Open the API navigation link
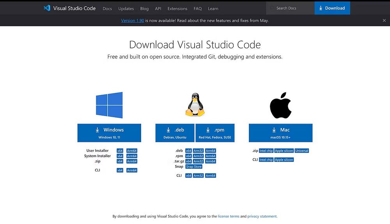The height and width of the screenshot is (224, 390). coord(158,9)
